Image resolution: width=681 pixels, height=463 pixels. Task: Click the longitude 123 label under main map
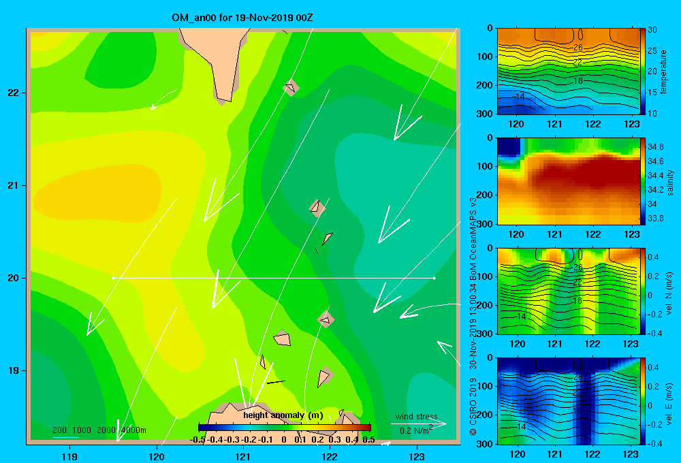pos(417,457)
